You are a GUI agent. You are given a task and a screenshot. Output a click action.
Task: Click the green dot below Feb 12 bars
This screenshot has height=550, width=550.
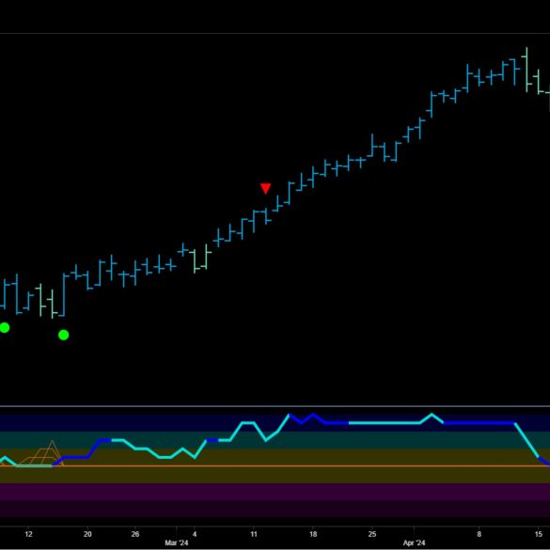(5, 327)
